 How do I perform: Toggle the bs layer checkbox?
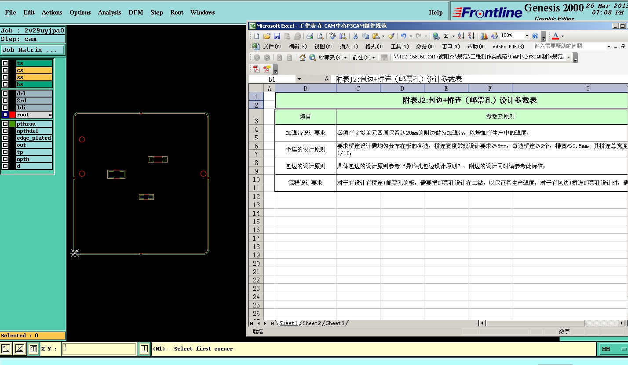click(5, 84)
